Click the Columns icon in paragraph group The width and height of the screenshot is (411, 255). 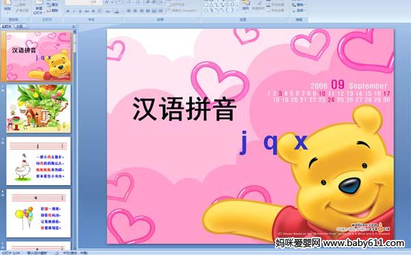click(x=161, y=11)
